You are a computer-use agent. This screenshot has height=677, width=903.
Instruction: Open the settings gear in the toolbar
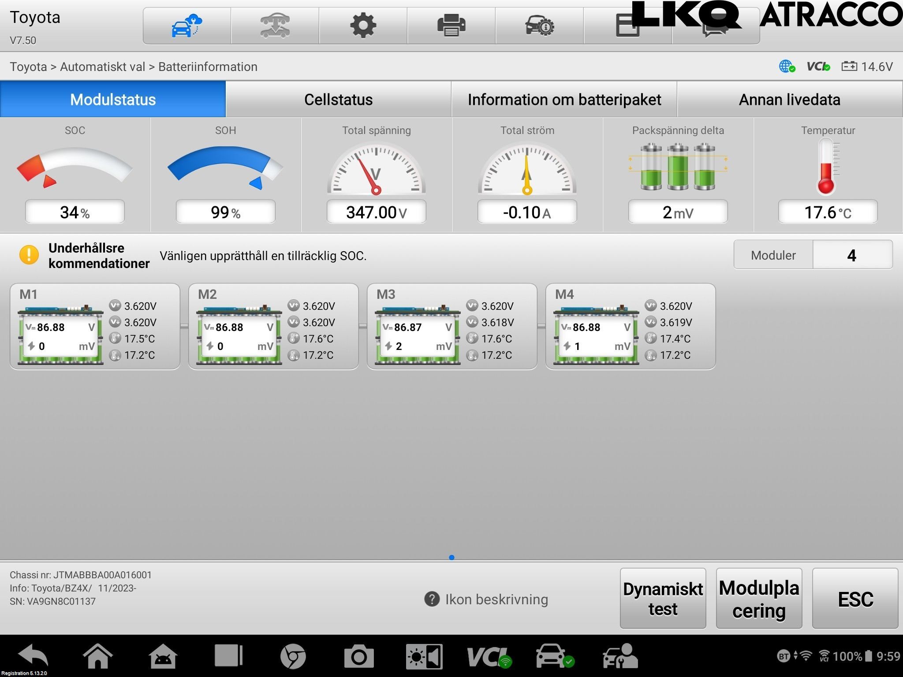pos(363,26)
